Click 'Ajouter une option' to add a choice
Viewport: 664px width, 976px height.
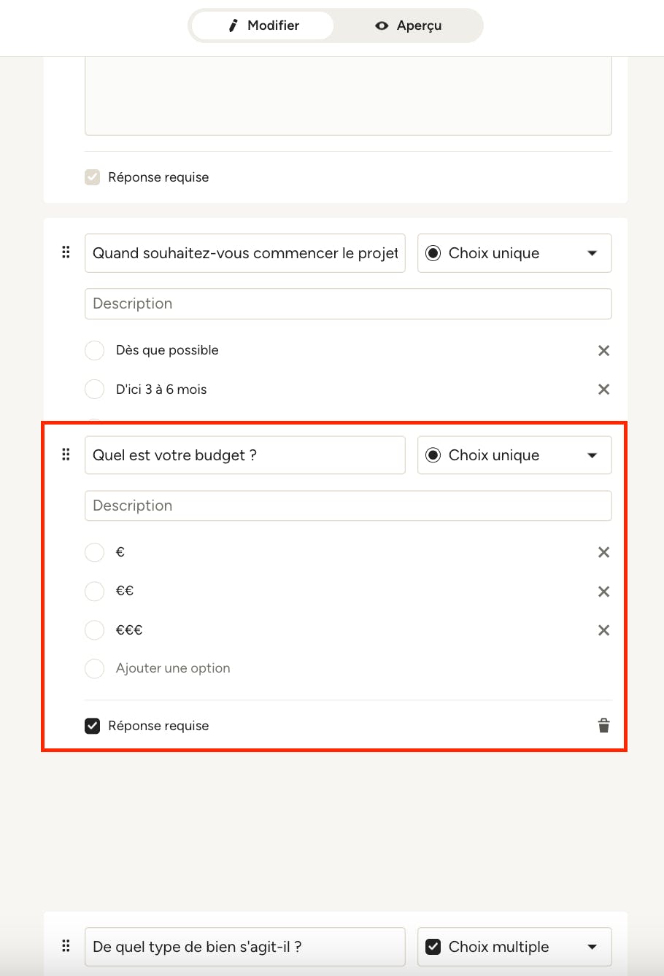click(173, 668)
